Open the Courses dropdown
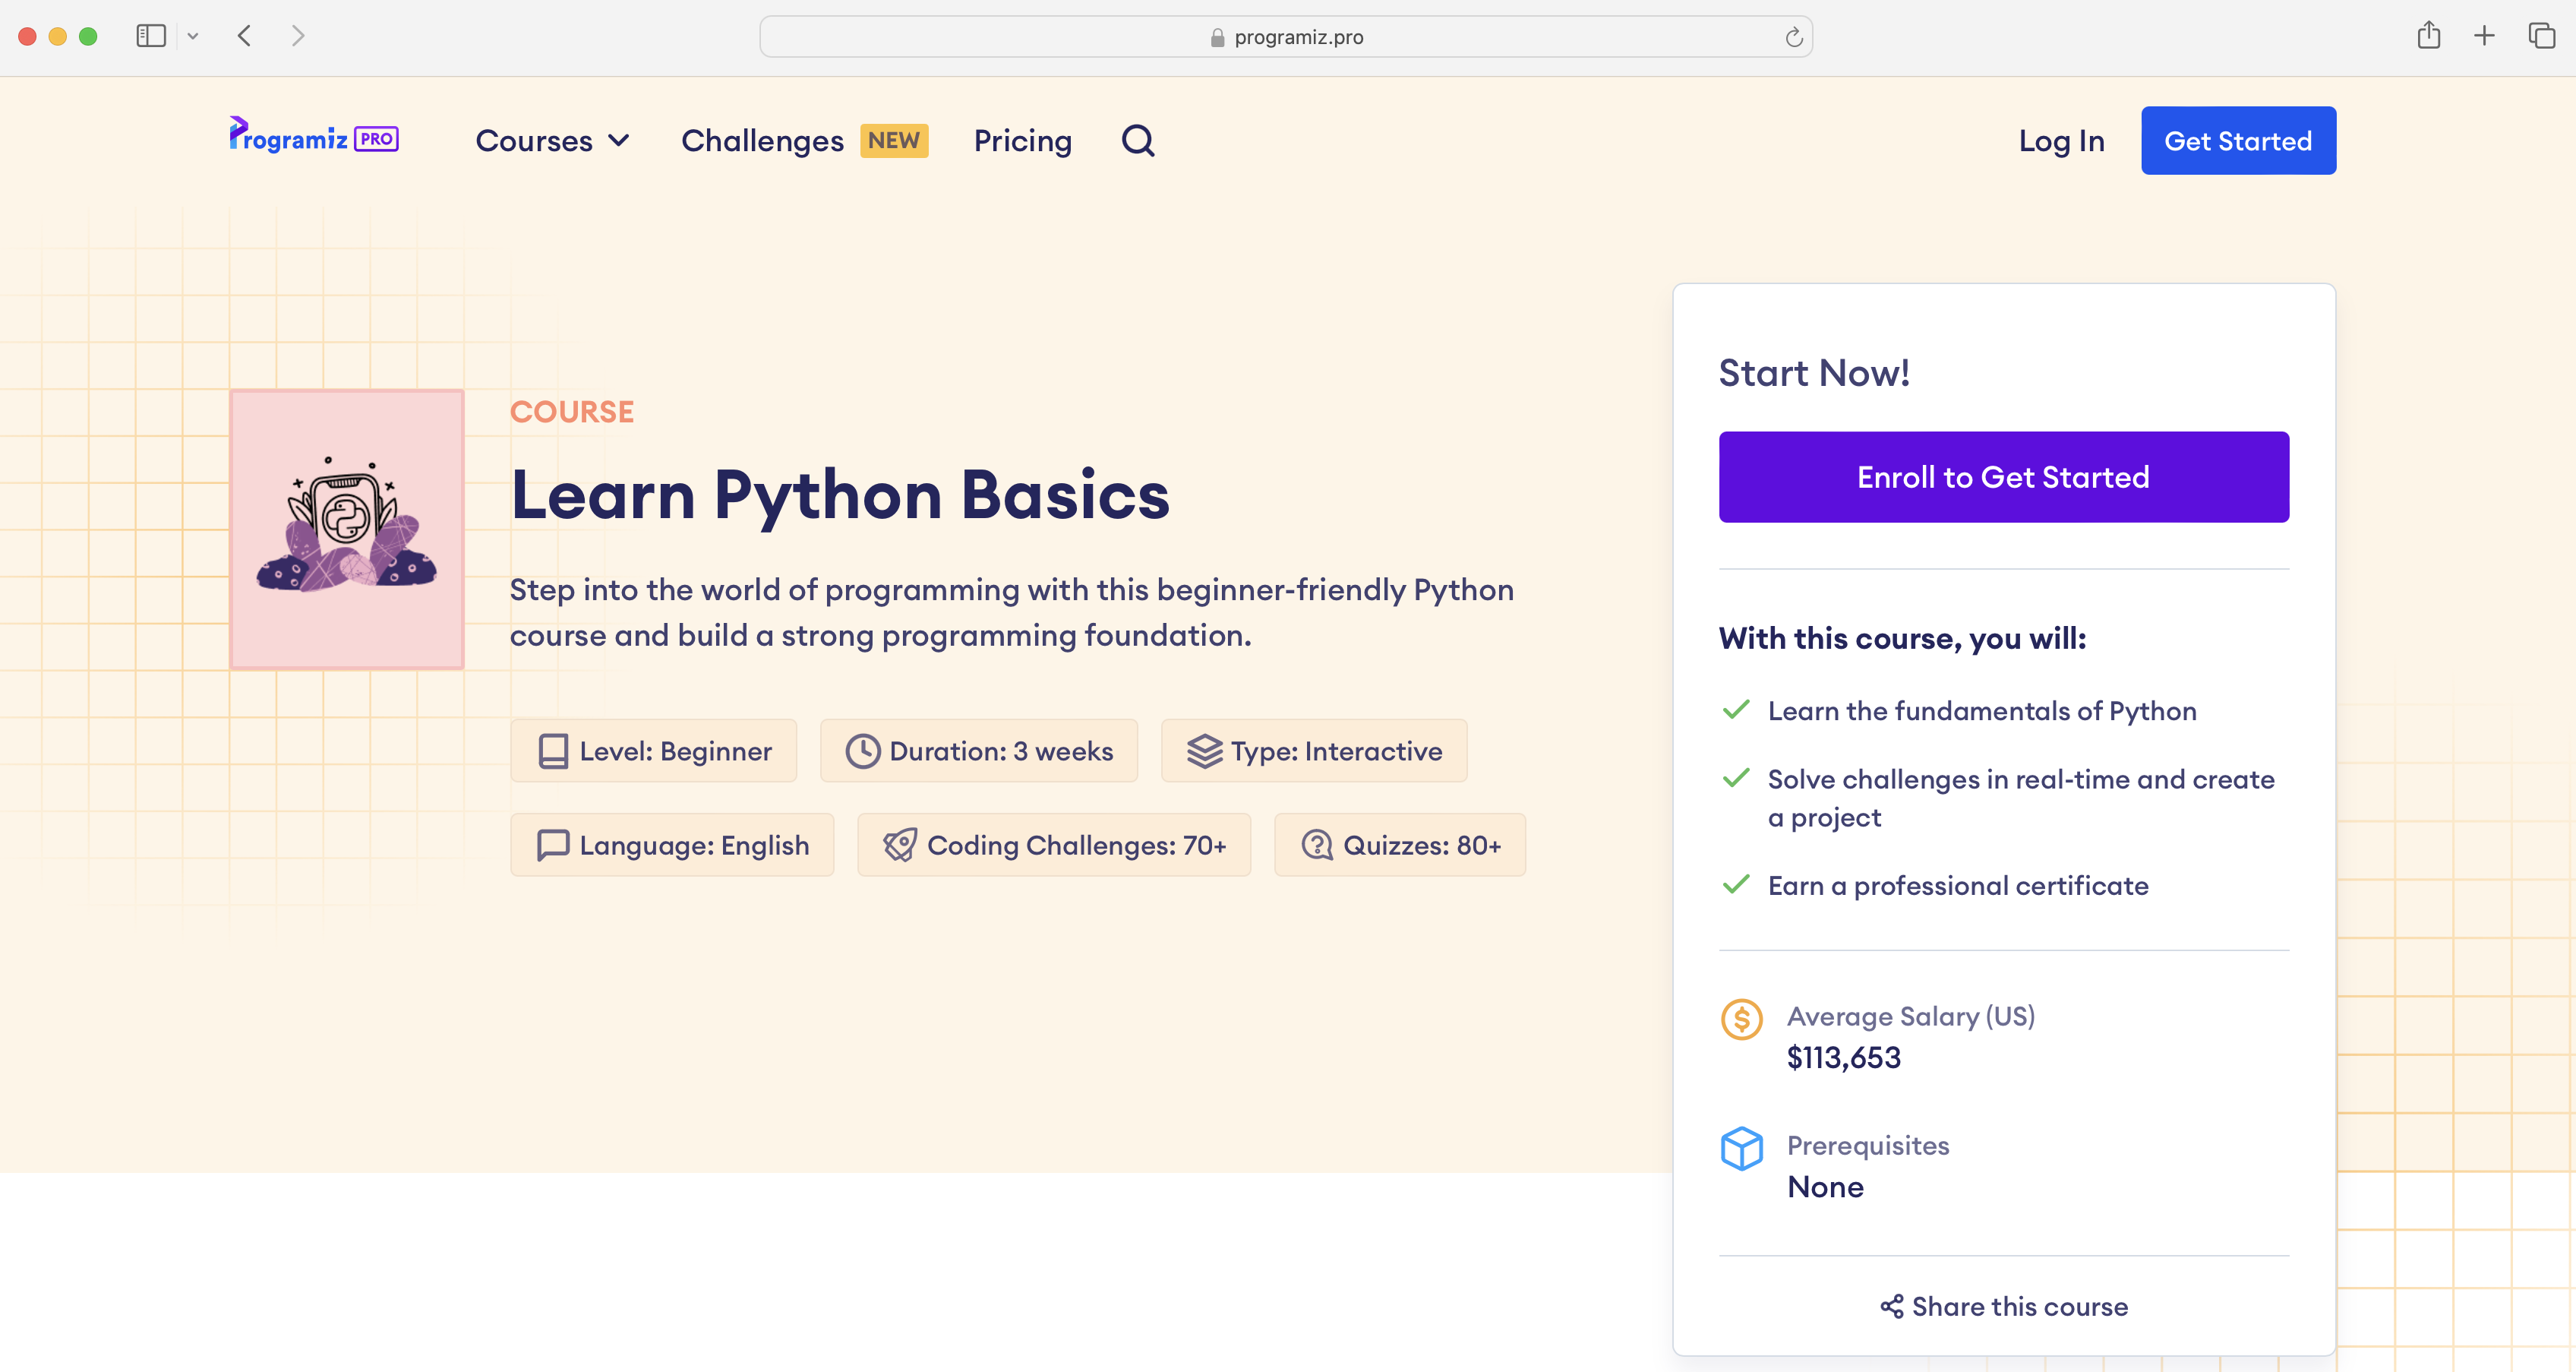This screenshot has height=1372, width=2576. pyautogui.click(x=551, y=140)
